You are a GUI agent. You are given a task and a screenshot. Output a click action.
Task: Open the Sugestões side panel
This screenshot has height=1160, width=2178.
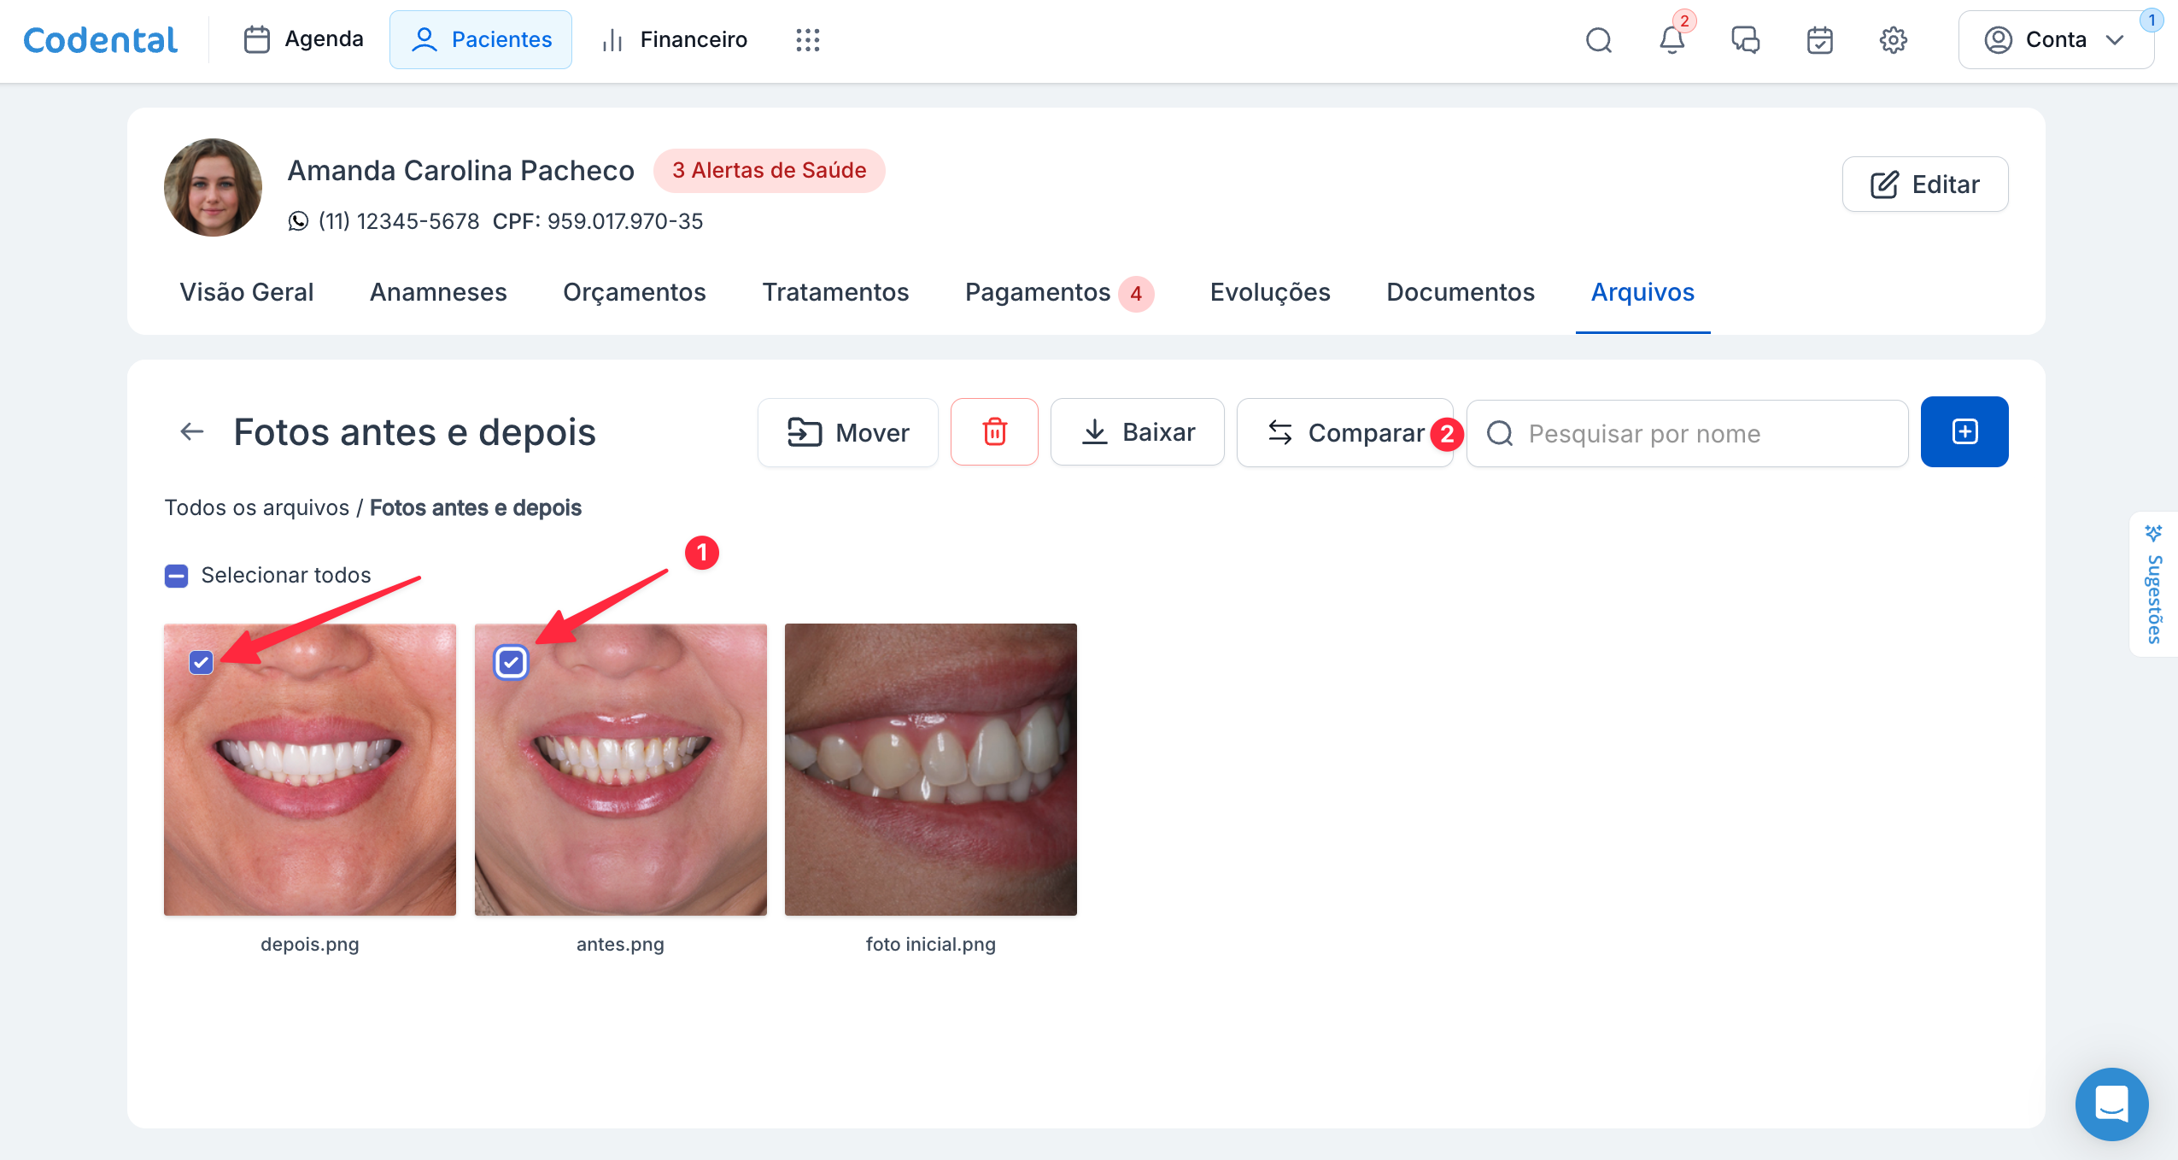click(2154, 585)
